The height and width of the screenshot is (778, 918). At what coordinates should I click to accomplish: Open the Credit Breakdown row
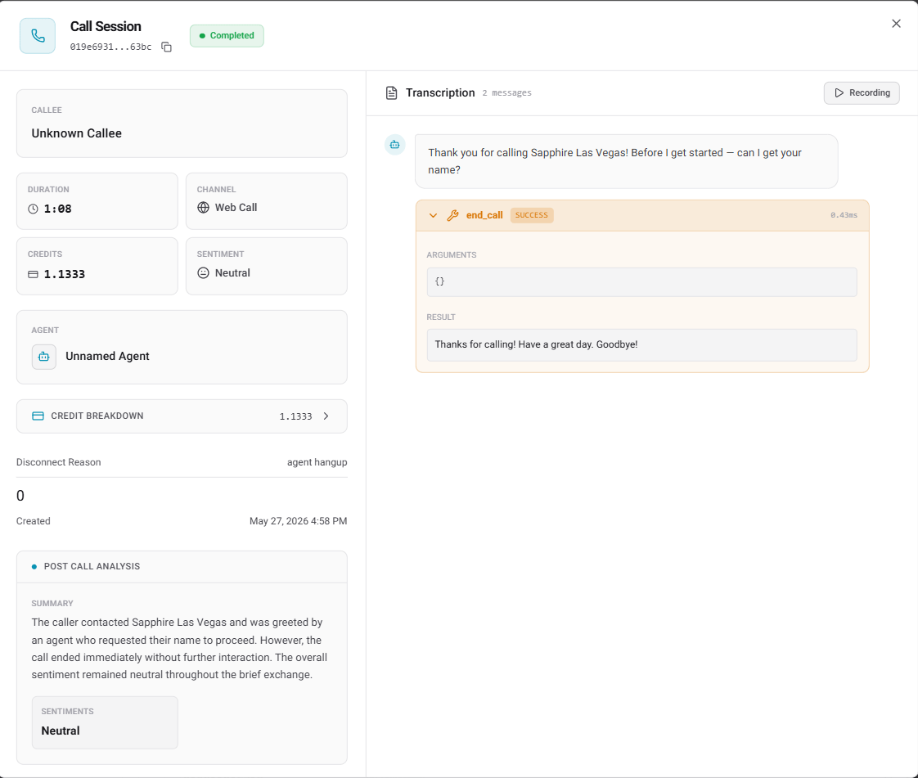(x=182, y=416)
